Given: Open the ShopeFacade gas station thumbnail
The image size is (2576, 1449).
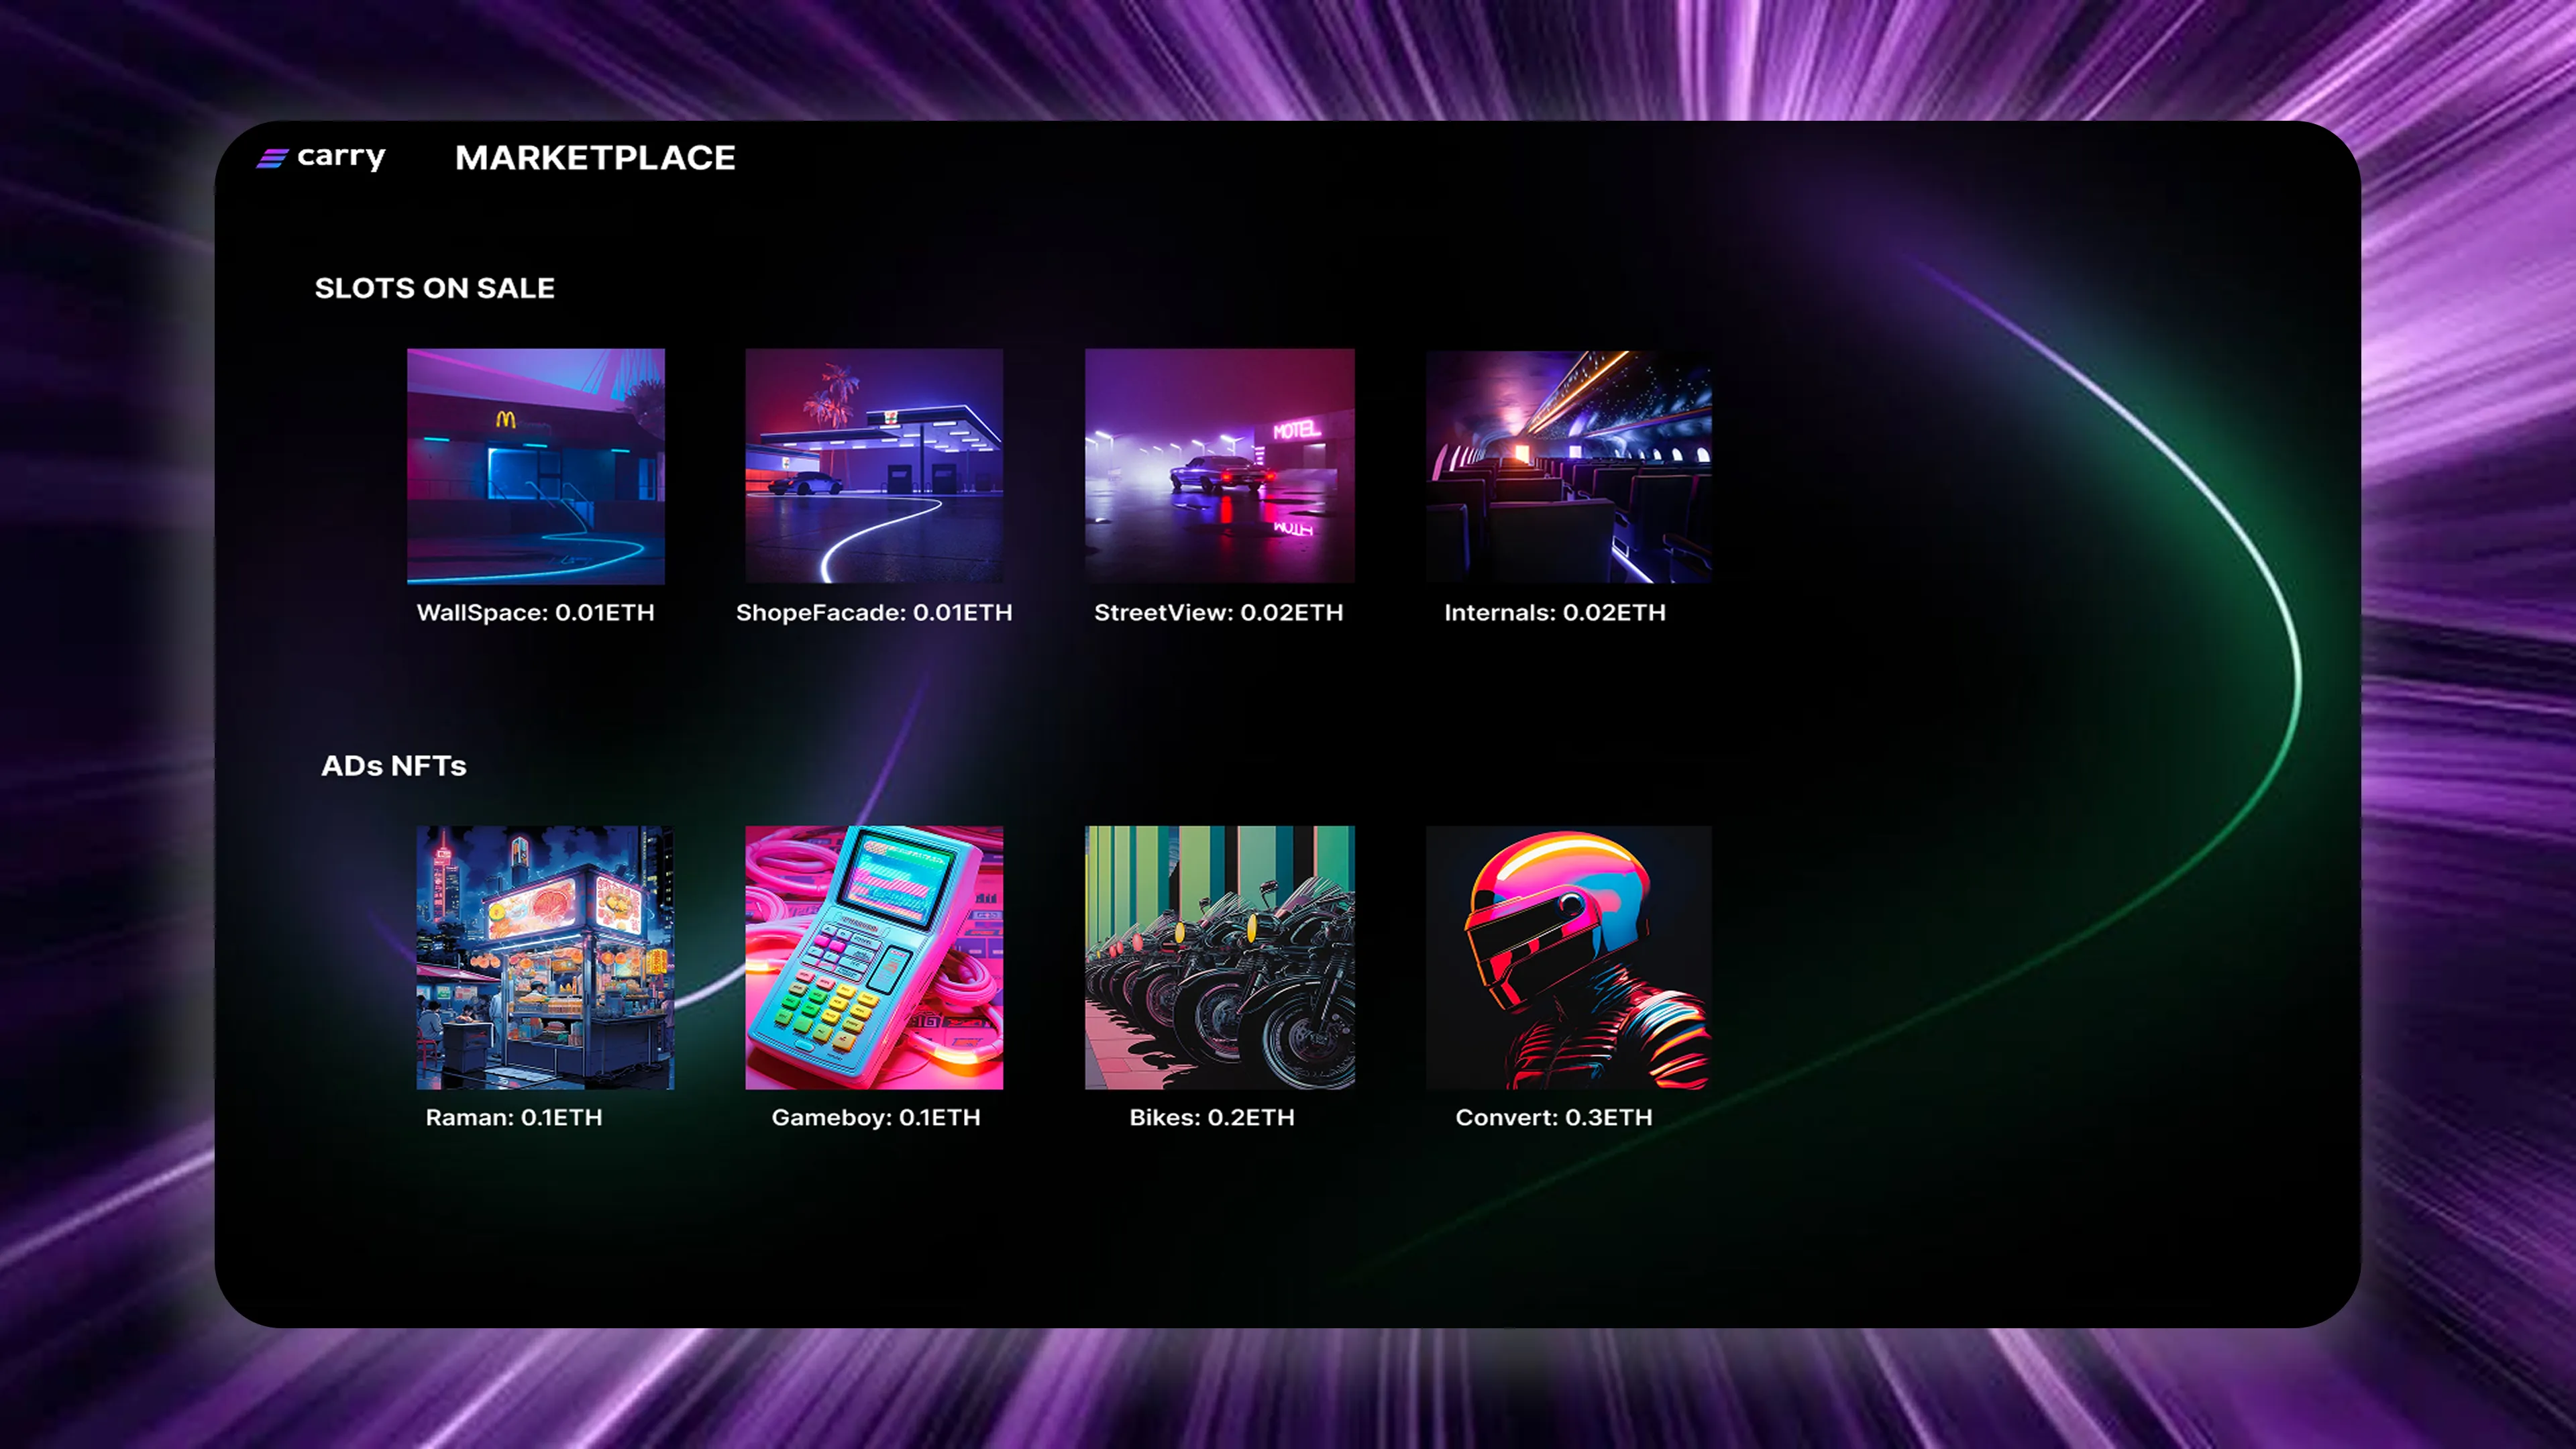Looking at the screenshot, I should point(874,466).
